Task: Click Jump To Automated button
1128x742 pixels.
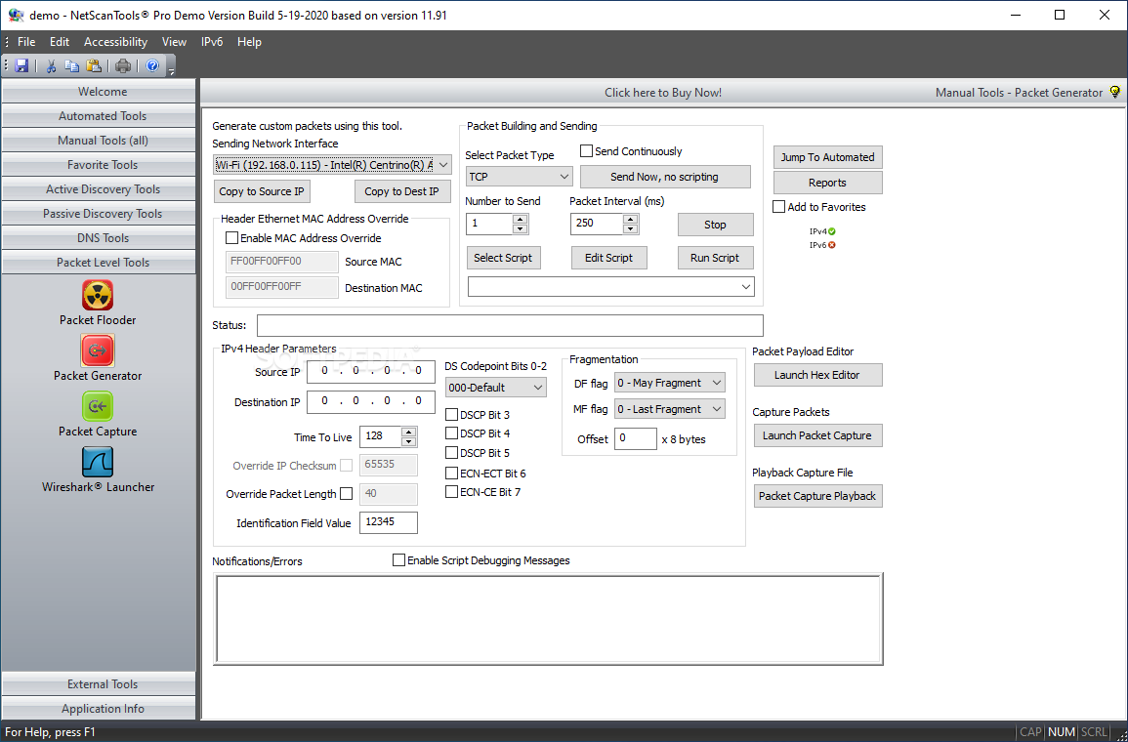Action: 827,157
